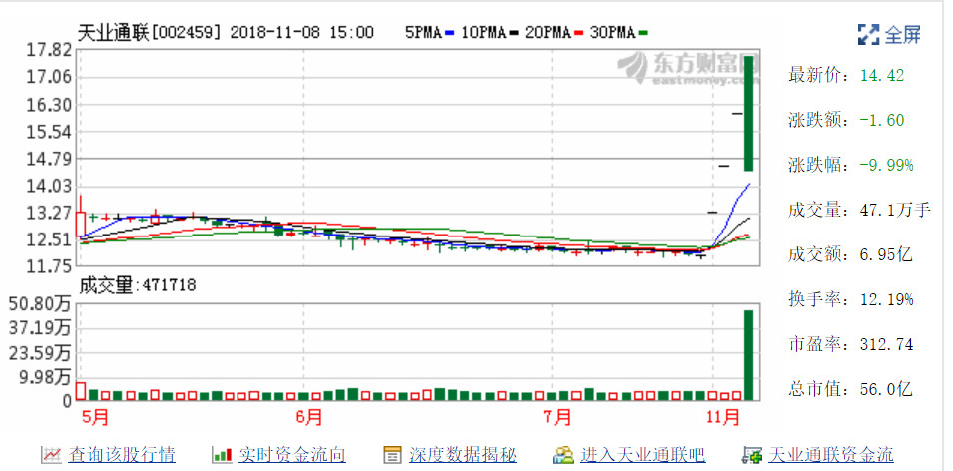The image size is (953, 471).
Task: Click the 查询该股行情 chart icon
Action: point(51,454)
